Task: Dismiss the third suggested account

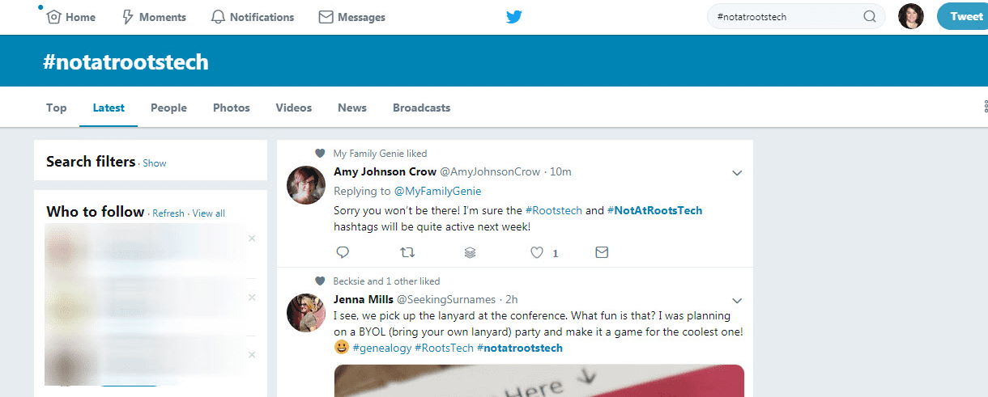Action: [x=252, y=355]
